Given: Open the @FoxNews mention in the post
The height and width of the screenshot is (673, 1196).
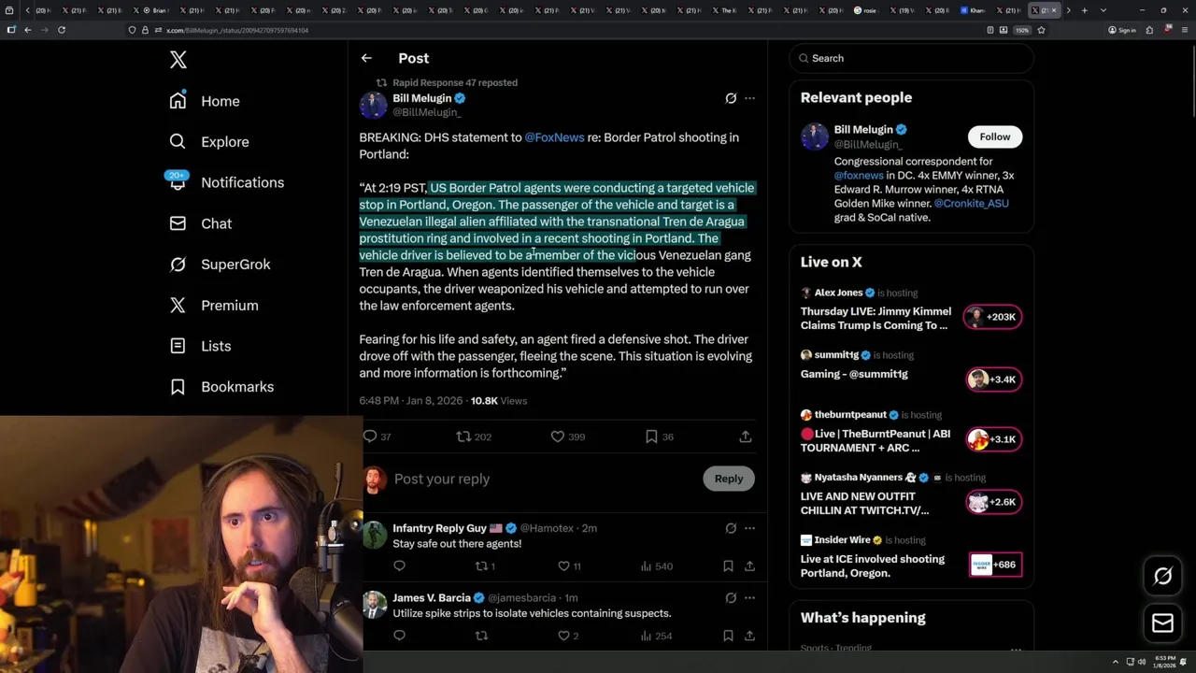Looking at the screenshot, I should [x=554, y=137].
